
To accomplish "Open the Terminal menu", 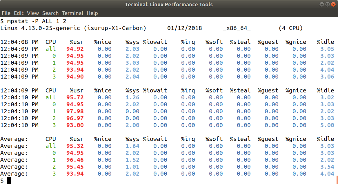I will (x=72, y=13).
